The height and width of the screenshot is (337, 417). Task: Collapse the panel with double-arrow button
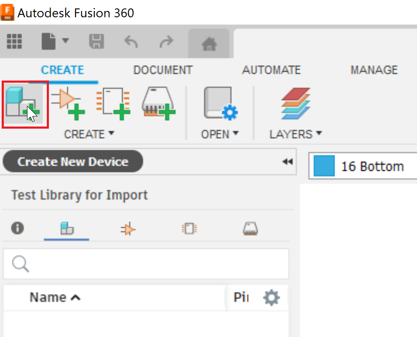pyautogui.click(x=287, y=162)
